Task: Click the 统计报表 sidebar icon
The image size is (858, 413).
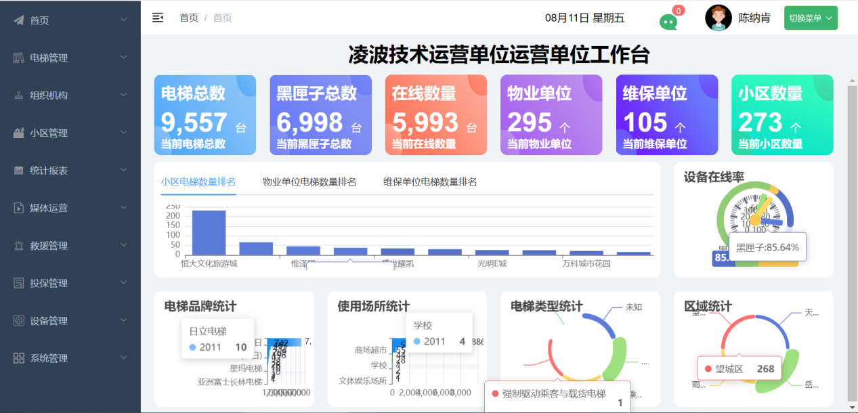Action: point(19,171)
